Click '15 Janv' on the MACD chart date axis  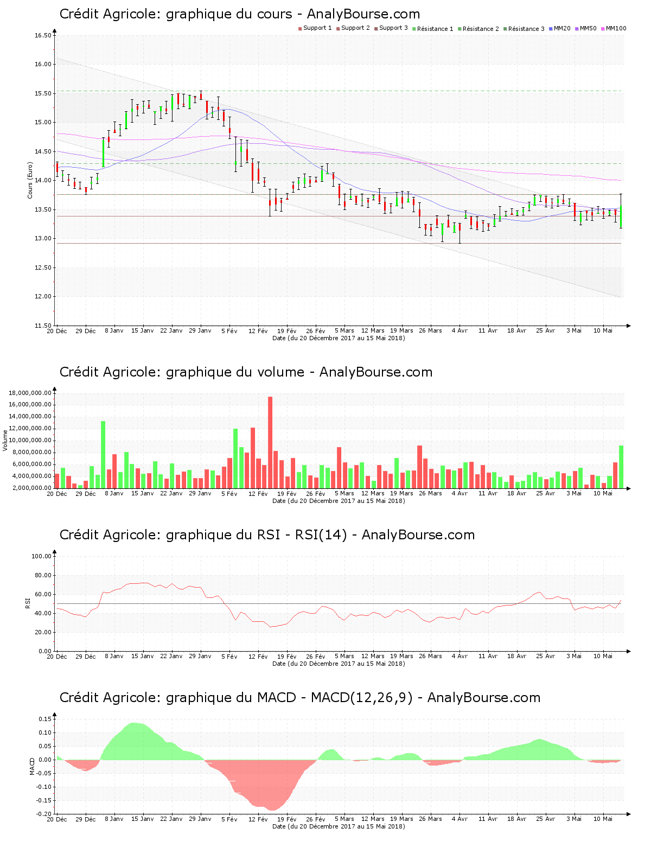tap(143, 819)
